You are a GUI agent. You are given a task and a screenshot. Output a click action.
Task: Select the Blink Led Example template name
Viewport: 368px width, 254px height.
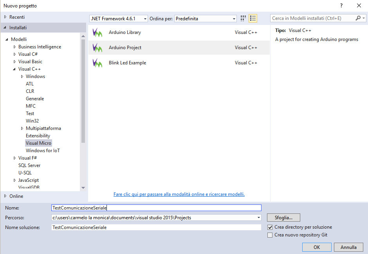pos(128,63)
